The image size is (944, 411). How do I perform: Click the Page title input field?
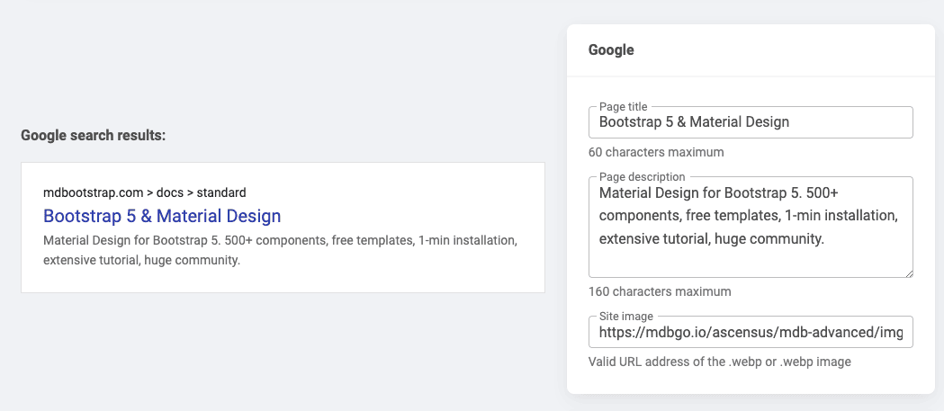pos(750,122)
